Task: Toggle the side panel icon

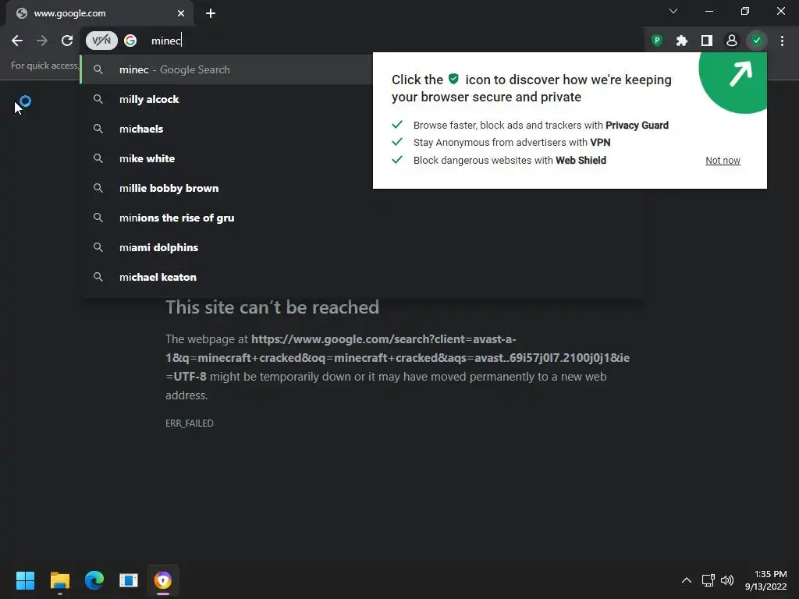Action: (x=707, y=41)
